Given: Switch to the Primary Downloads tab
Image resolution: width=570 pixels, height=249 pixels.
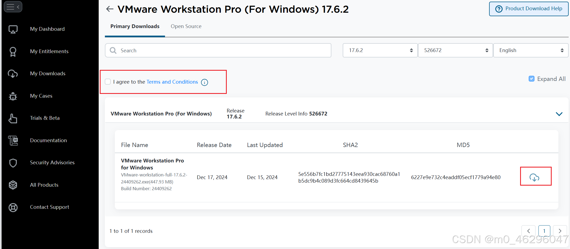Looking at the screenshot, I should click(135, 26).
